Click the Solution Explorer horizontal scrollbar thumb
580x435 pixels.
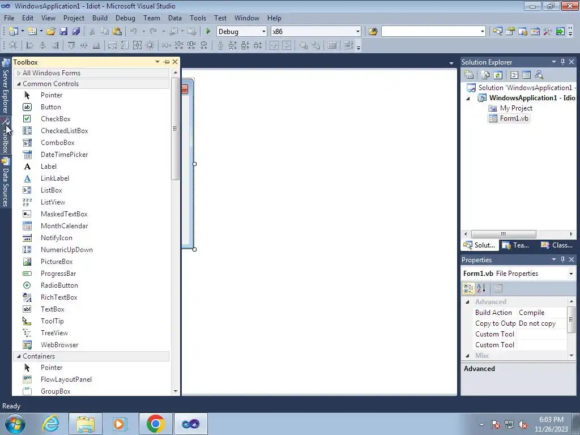pyautogui.click(x=504, y=234)
